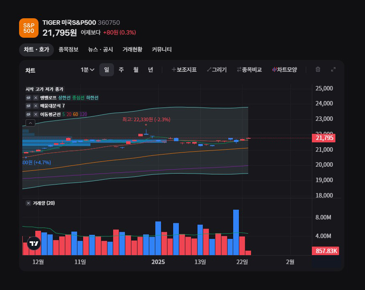Select the 년 yearly timeframe
The height and width of the screenshot is (290, 365).
tap(150, 70)
